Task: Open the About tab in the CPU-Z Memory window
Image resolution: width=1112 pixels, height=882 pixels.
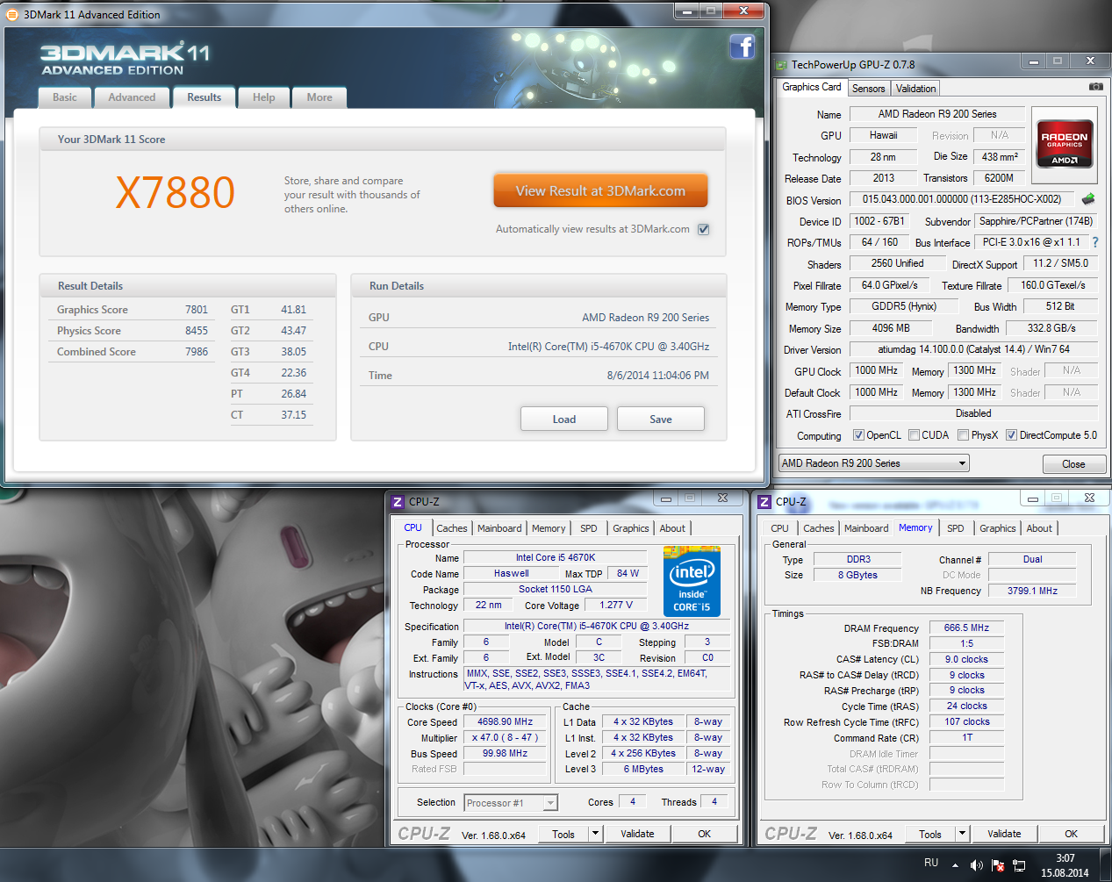Action: click(1039, 528)
